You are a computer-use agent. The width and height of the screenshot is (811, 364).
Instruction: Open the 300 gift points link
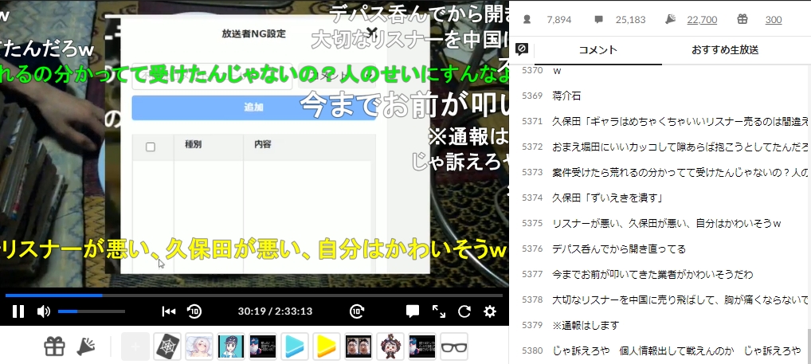pos(773,20)
